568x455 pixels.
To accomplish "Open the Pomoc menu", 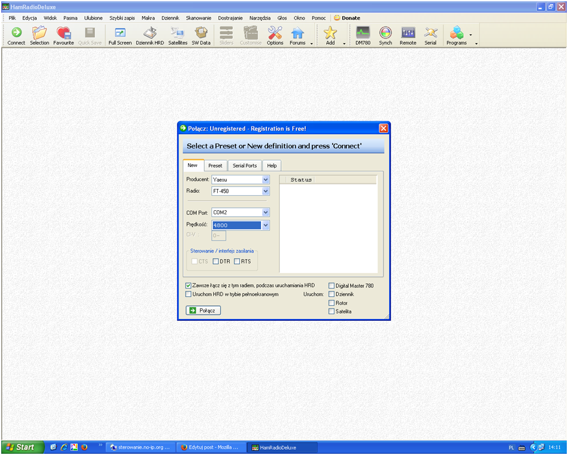I will (x=319, y=18).
